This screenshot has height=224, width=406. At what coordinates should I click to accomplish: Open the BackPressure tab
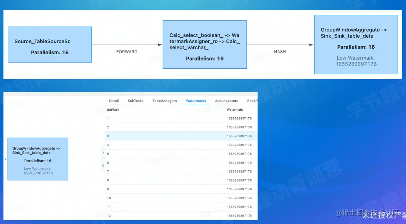click(x=252, y=101)
